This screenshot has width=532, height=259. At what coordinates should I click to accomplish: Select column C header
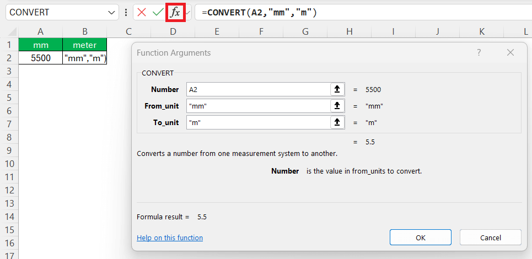(x=128, y=31)
